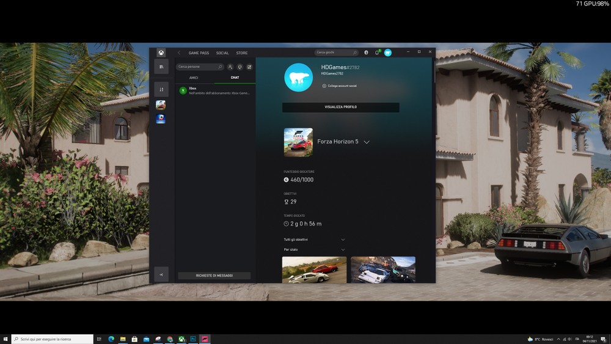Open the profile avatar in title bar
This screenshot has width=611, height=344.
[x=388, y=53]
